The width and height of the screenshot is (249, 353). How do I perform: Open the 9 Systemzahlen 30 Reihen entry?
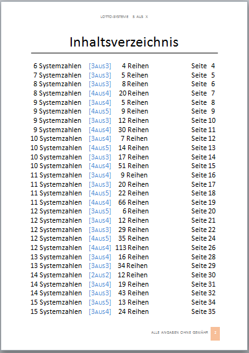tap(124, 130)
